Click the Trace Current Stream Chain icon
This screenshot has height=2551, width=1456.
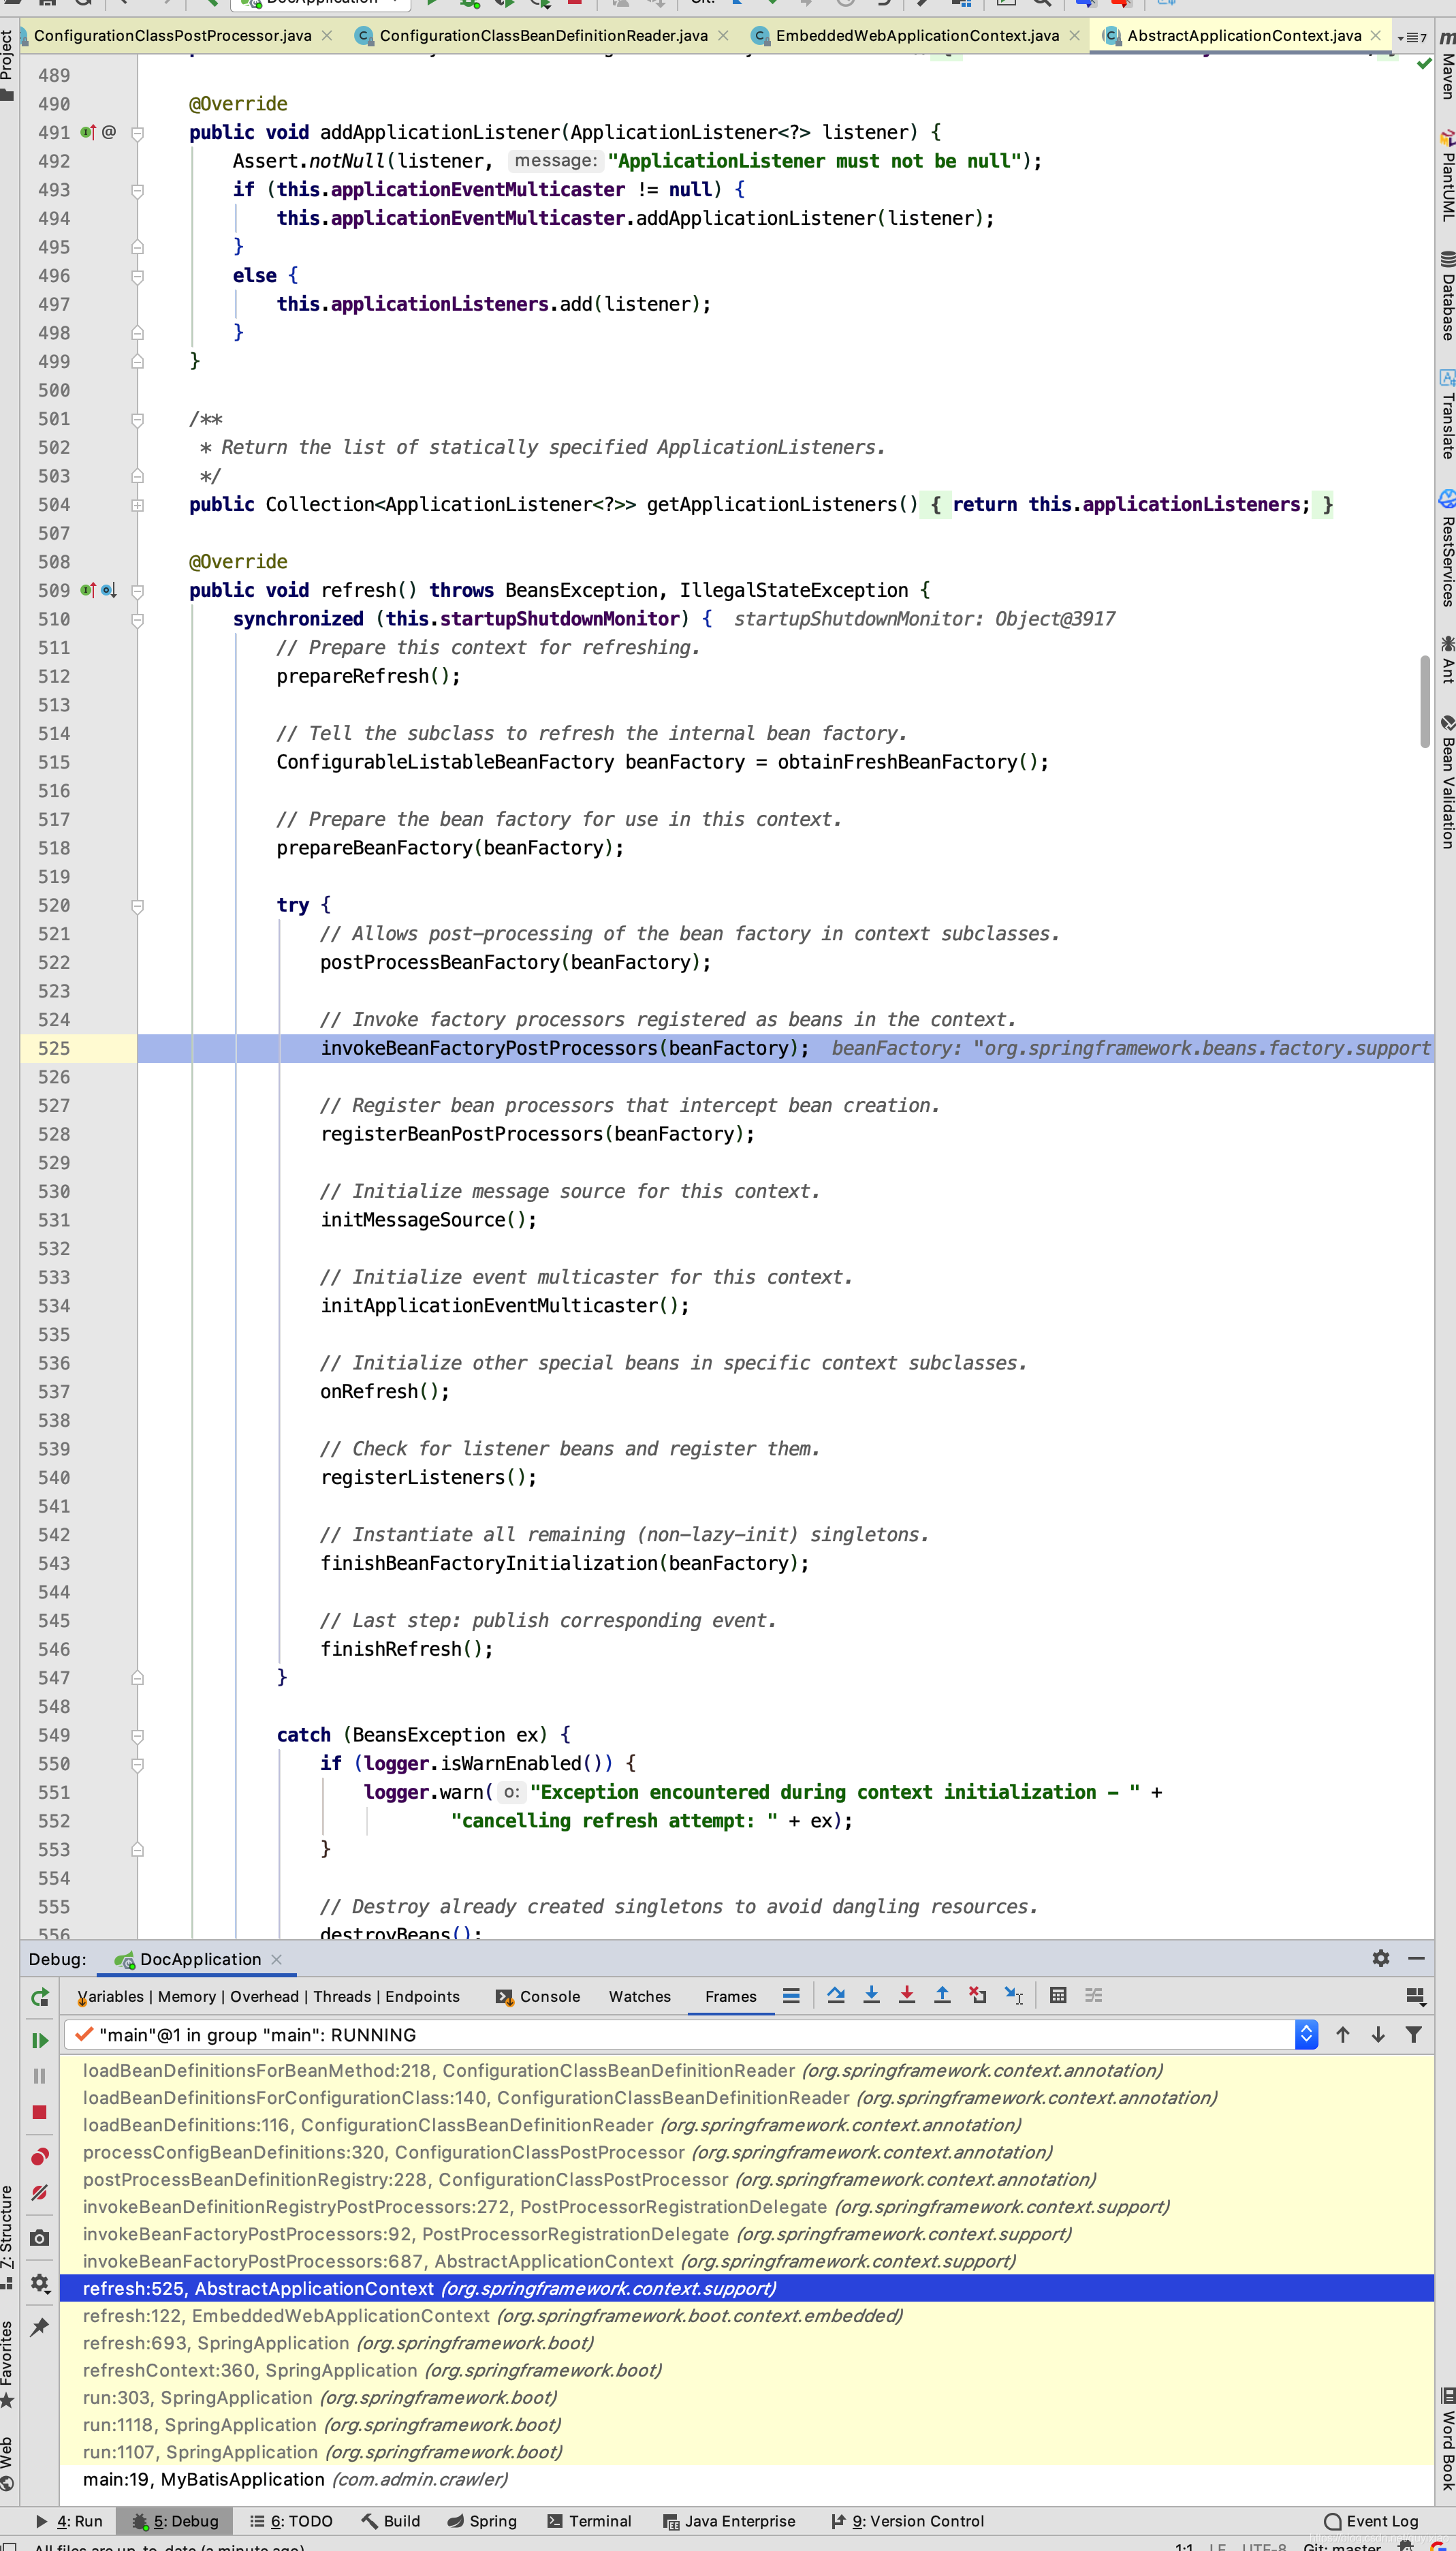pos(1093,1996)
